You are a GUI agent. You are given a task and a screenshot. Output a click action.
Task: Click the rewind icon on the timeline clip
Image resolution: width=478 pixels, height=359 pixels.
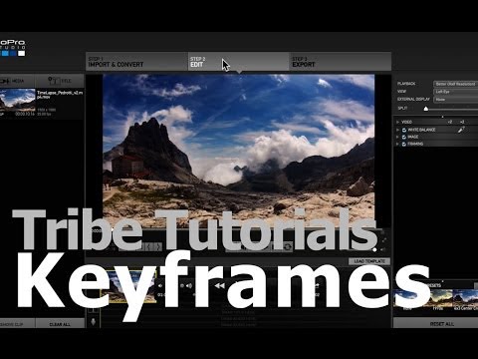coord(219,285)
